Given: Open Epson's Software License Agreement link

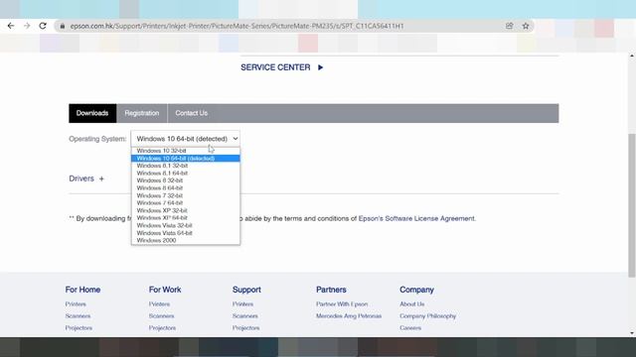Looking at the screenshot, I should 416,218.
